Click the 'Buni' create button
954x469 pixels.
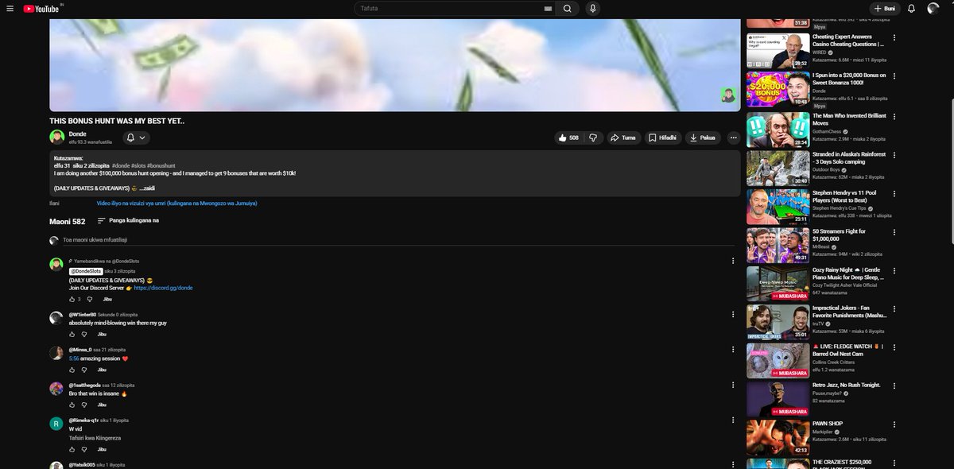(885, 8)
